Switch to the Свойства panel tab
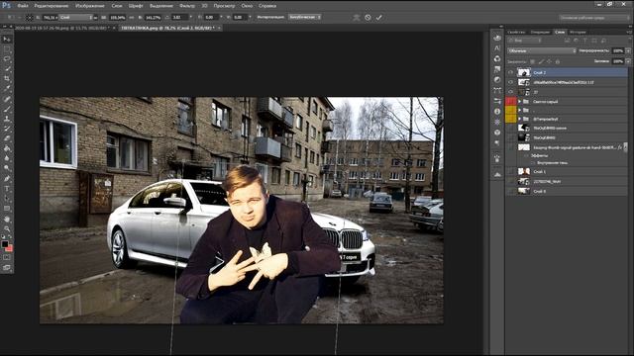This screenshot has height=356, width=634. [x=516, y=32]
